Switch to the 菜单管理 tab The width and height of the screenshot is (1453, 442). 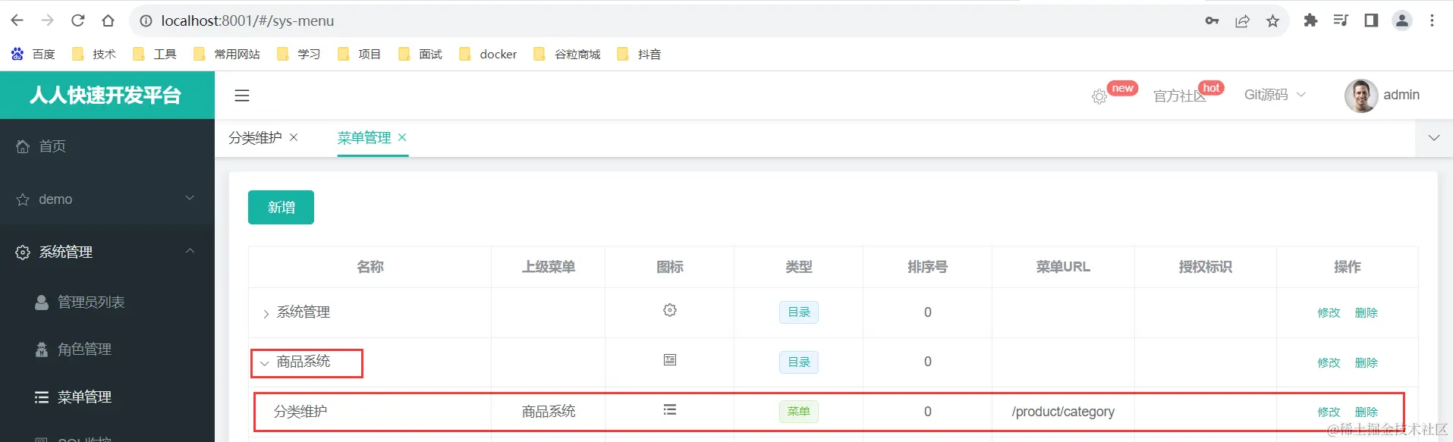pyautogui.click(x=364, y=137)
